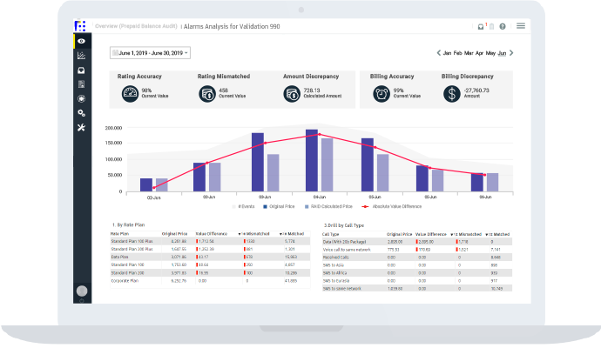
Task: Select the Corporate Plan row
Action: [210, 281]
